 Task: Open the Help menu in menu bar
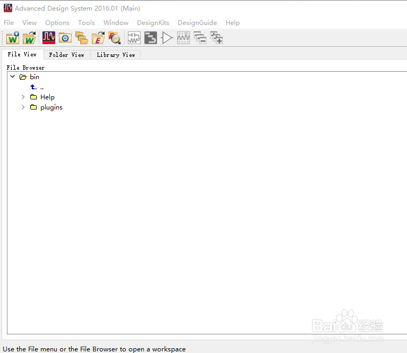pyautogui.click(x=232, y=23)
